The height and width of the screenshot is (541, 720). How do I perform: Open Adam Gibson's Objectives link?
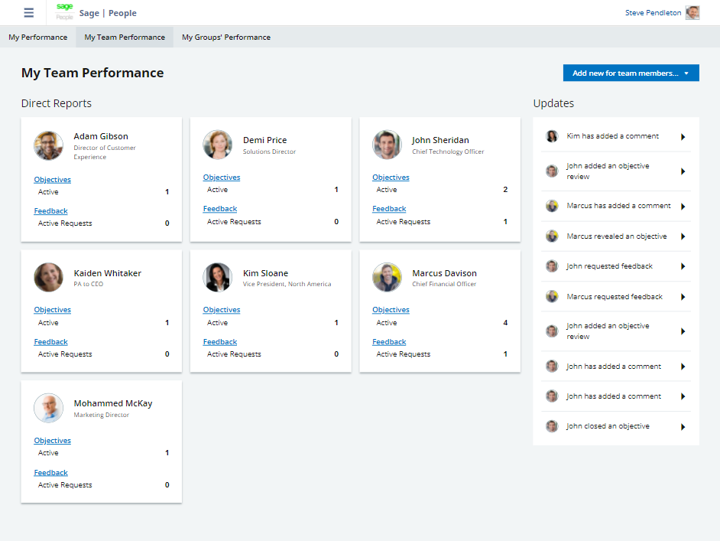coord(52,180)
